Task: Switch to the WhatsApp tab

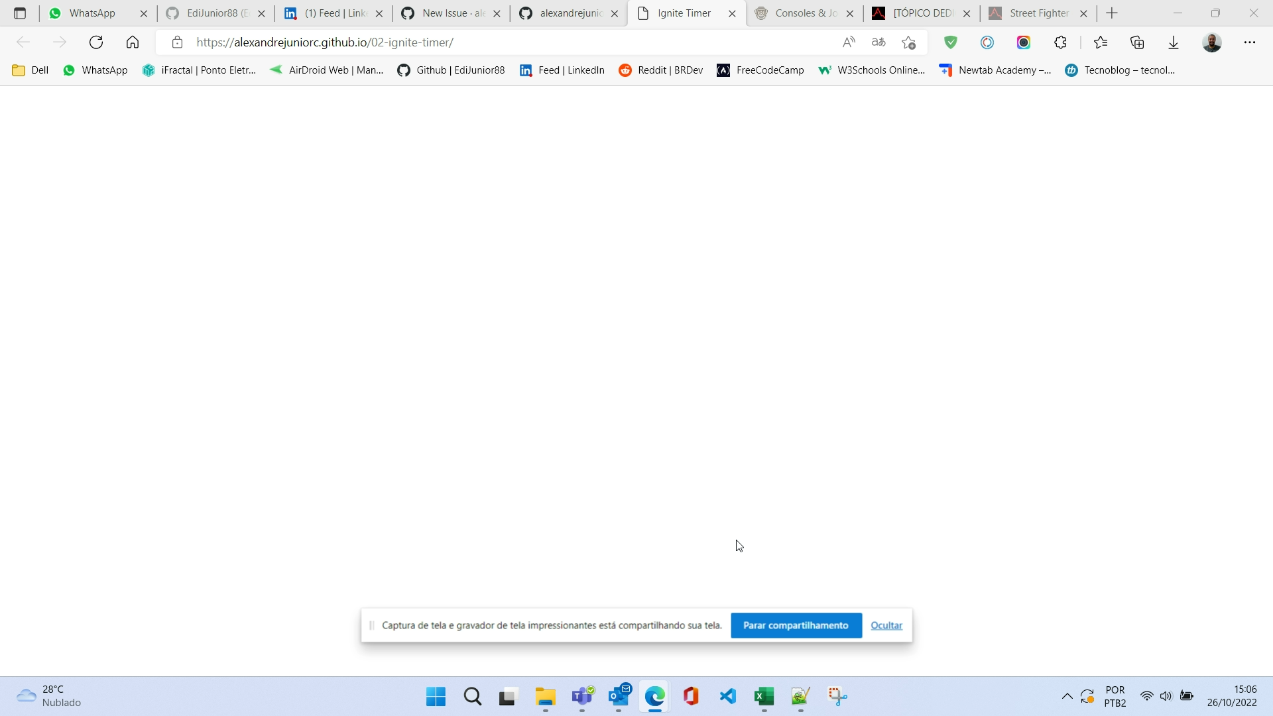Action: coord(92,13)
